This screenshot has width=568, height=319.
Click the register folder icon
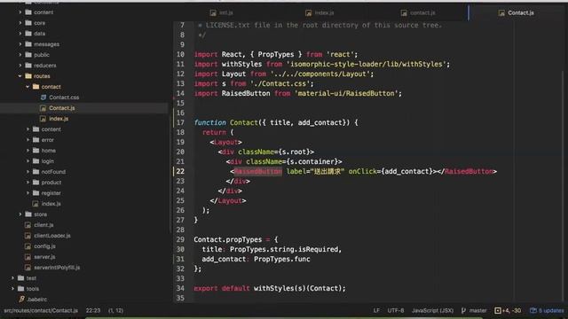(35, 193)
